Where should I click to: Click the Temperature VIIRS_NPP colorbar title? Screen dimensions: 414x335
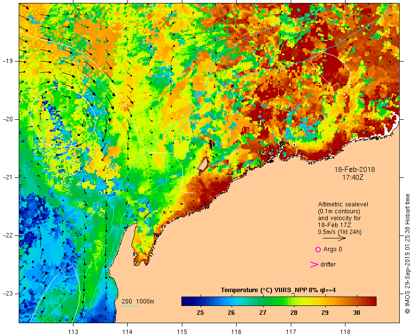278,290
